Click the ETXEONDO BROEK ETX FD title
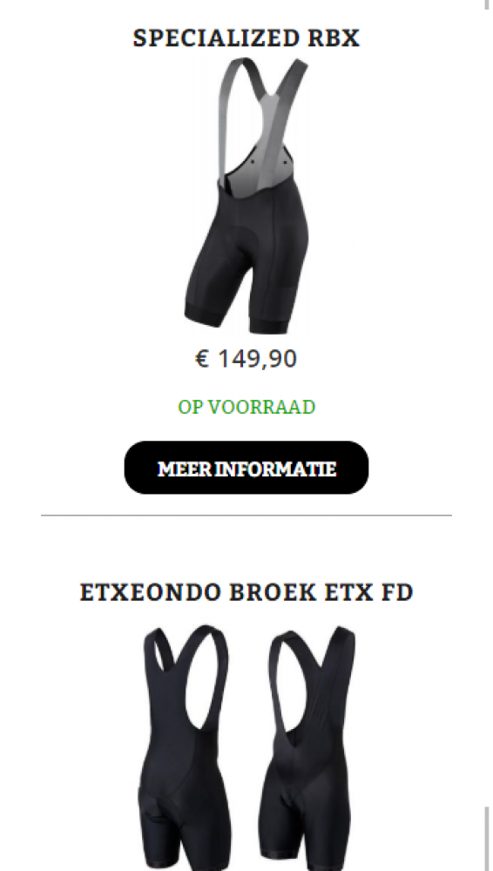The image size is (493, 871). (246, 592)
